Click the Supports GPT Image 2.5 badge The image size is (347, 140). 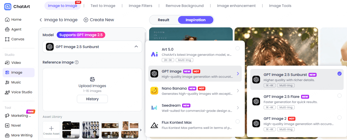tap(81, 35)
